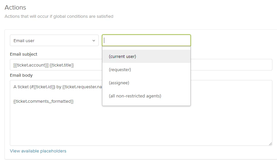This screenshot has height=160, width=277.
Task: Open the "View available placeholders" link
Action: 38,151
